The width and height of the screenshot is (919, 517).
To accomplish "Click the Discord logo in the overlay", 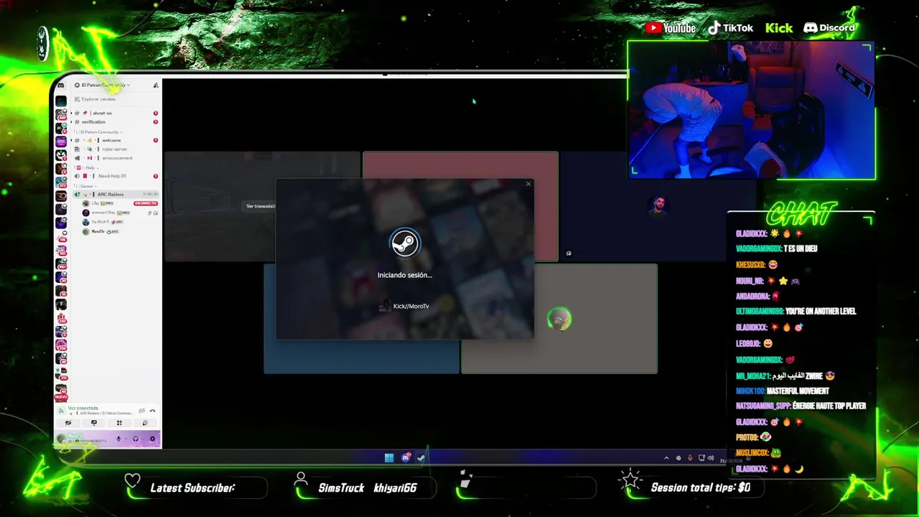I will [x=829, y=28].
